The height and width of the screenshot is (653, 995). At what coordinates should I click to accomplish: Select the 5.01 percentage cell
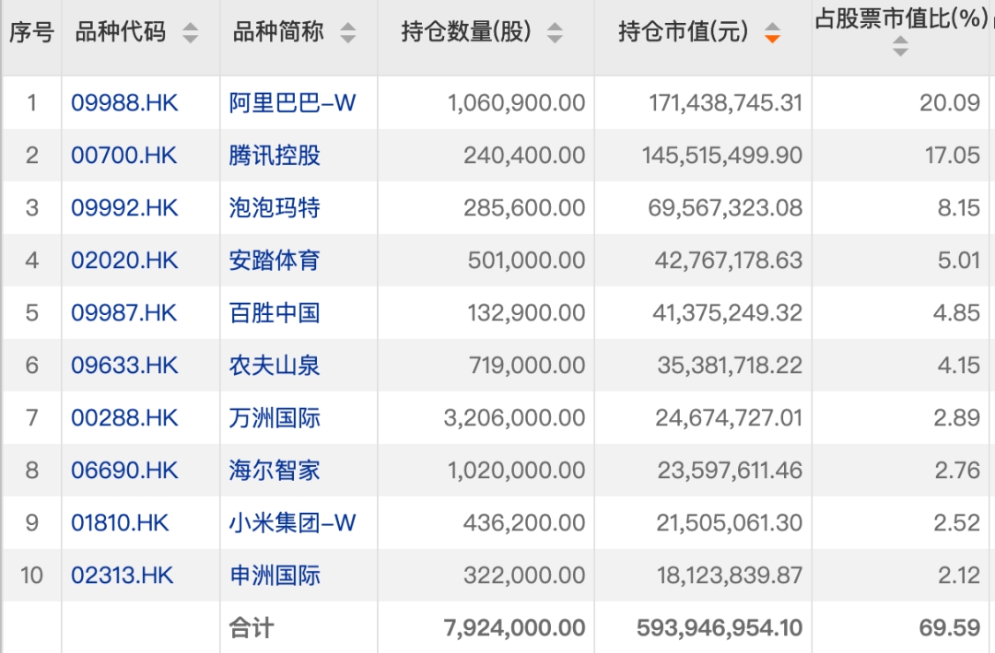click(x=959, y=261)
